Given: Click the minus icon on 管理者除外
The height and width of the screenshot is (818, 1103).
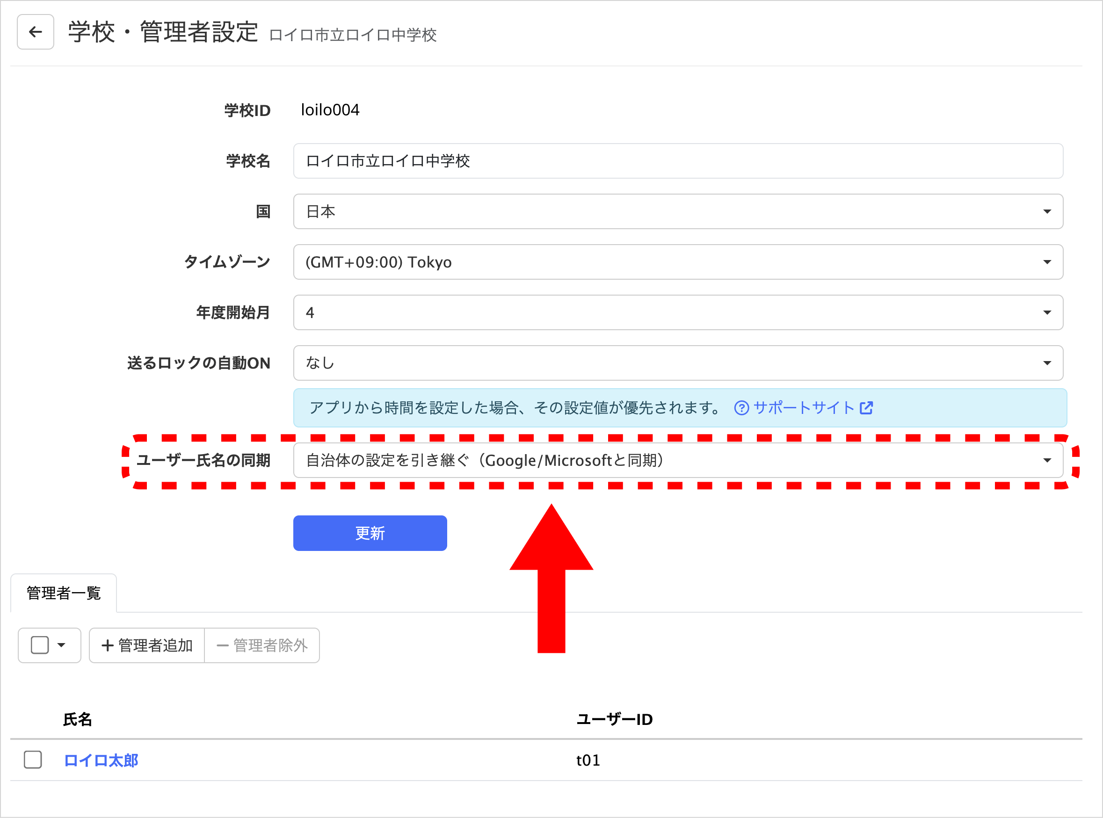Looking at the screenshot, I should 222,645.
